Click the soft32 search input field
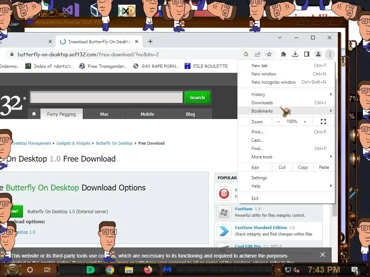 107,97
